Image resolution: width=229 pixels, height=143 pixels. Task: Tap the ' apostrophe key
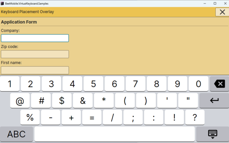point(167,100)
